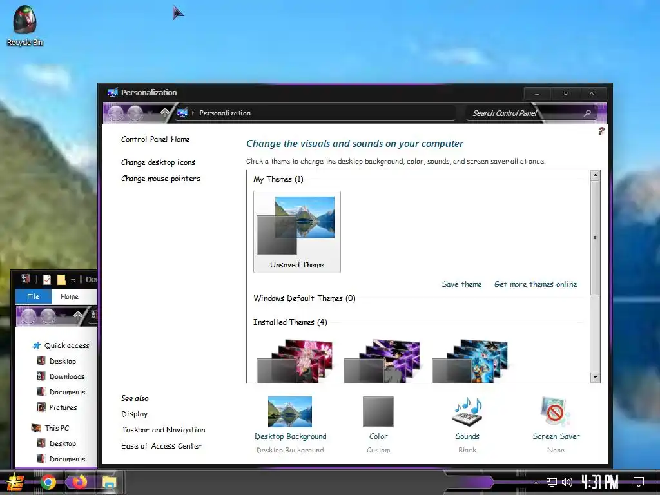Click the search magnifier in Control Panel
The height and width of the screenshot is (495, 660).
[587, 113]
